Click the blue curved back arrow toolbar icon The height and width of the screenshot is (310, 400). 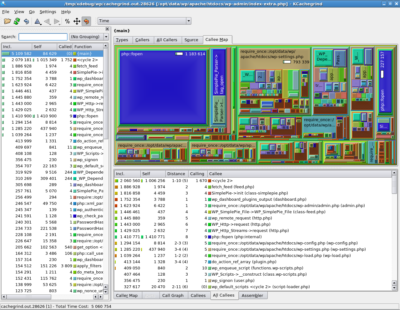(x=26, y=21)
